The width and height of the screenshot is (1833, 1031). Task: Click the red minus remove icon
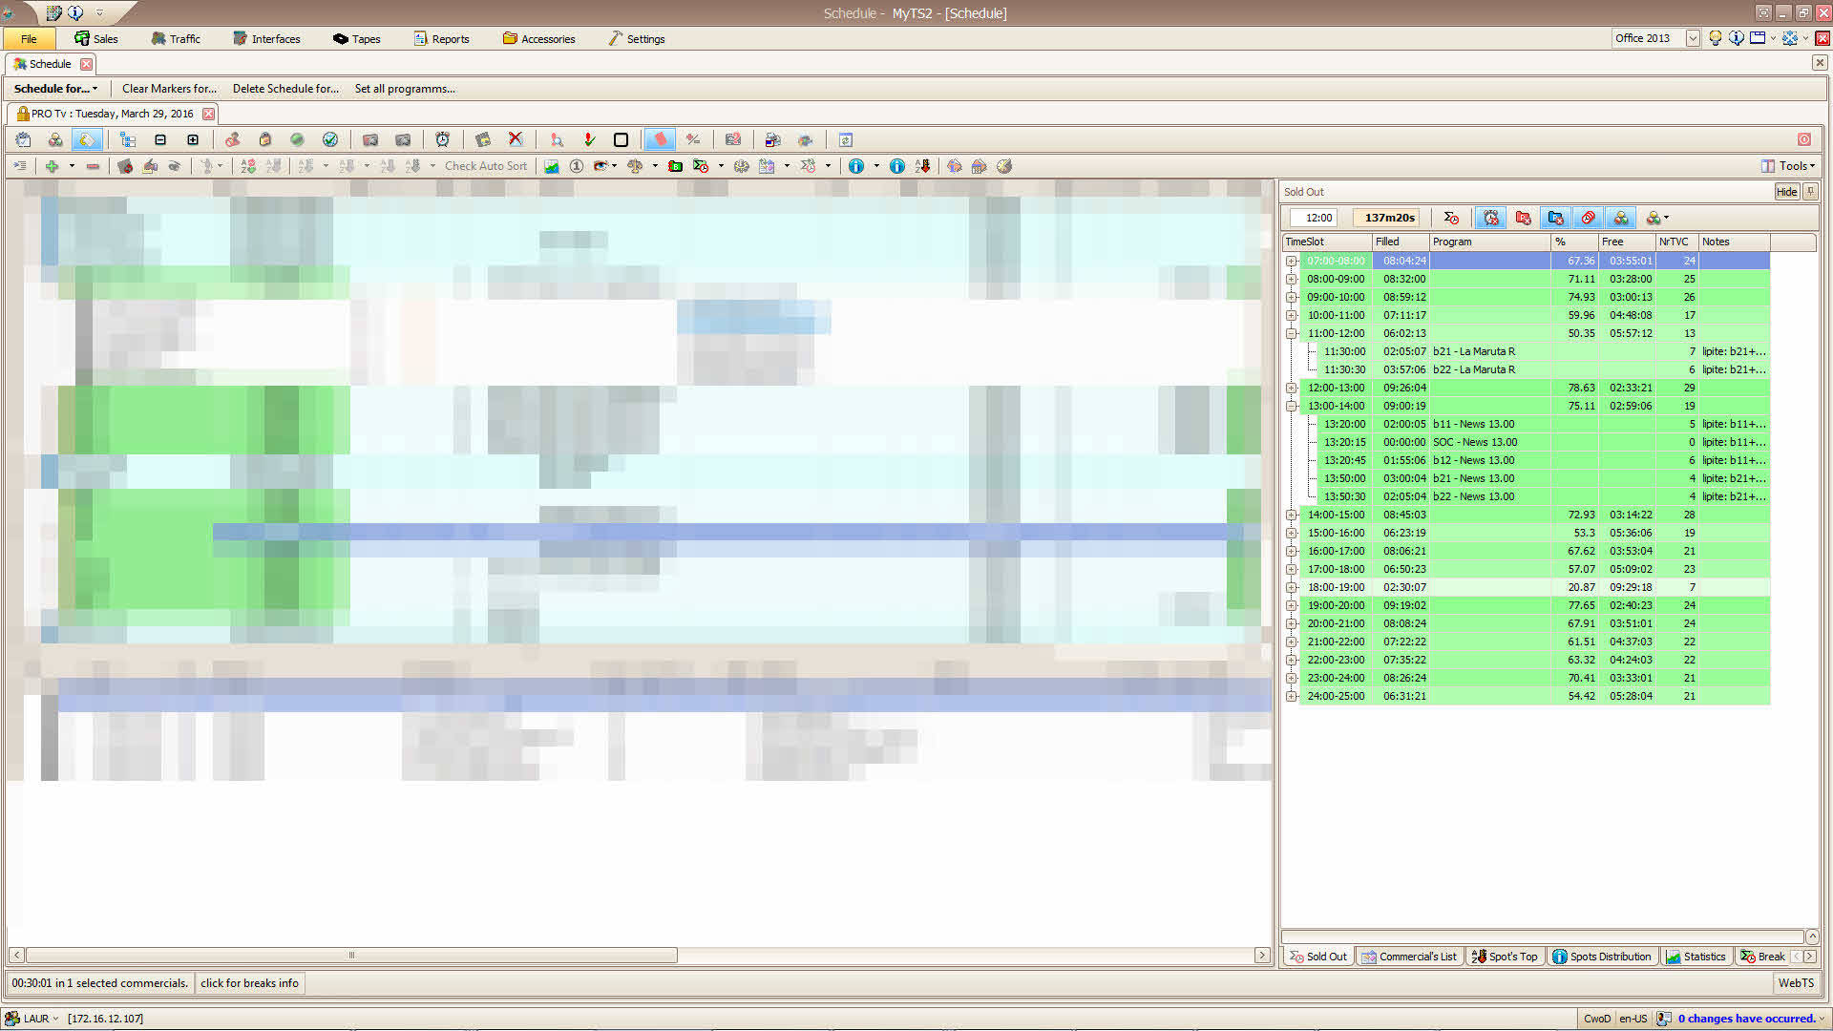click(93, 166)
